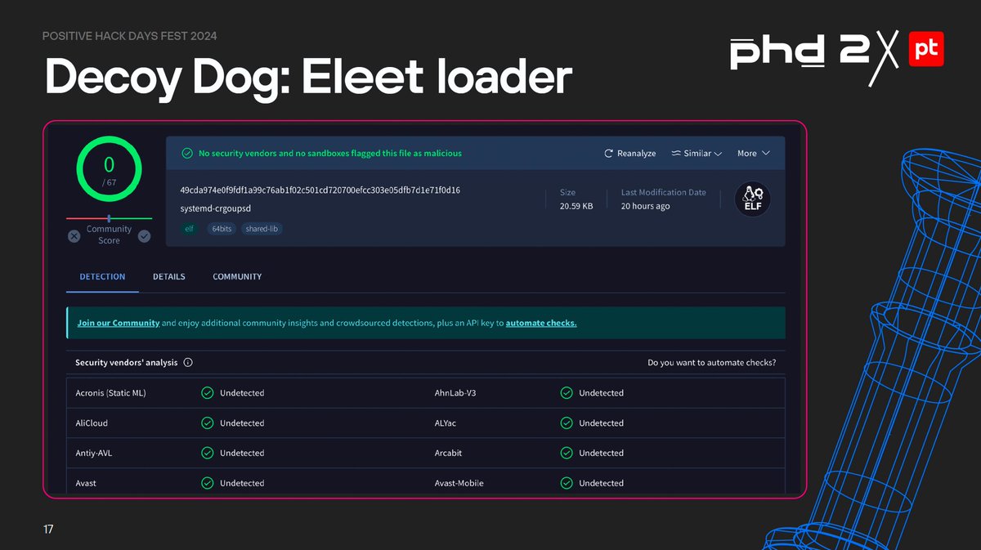Expand the More menu
The image size is (981, 550).
(x=753, y=154)
